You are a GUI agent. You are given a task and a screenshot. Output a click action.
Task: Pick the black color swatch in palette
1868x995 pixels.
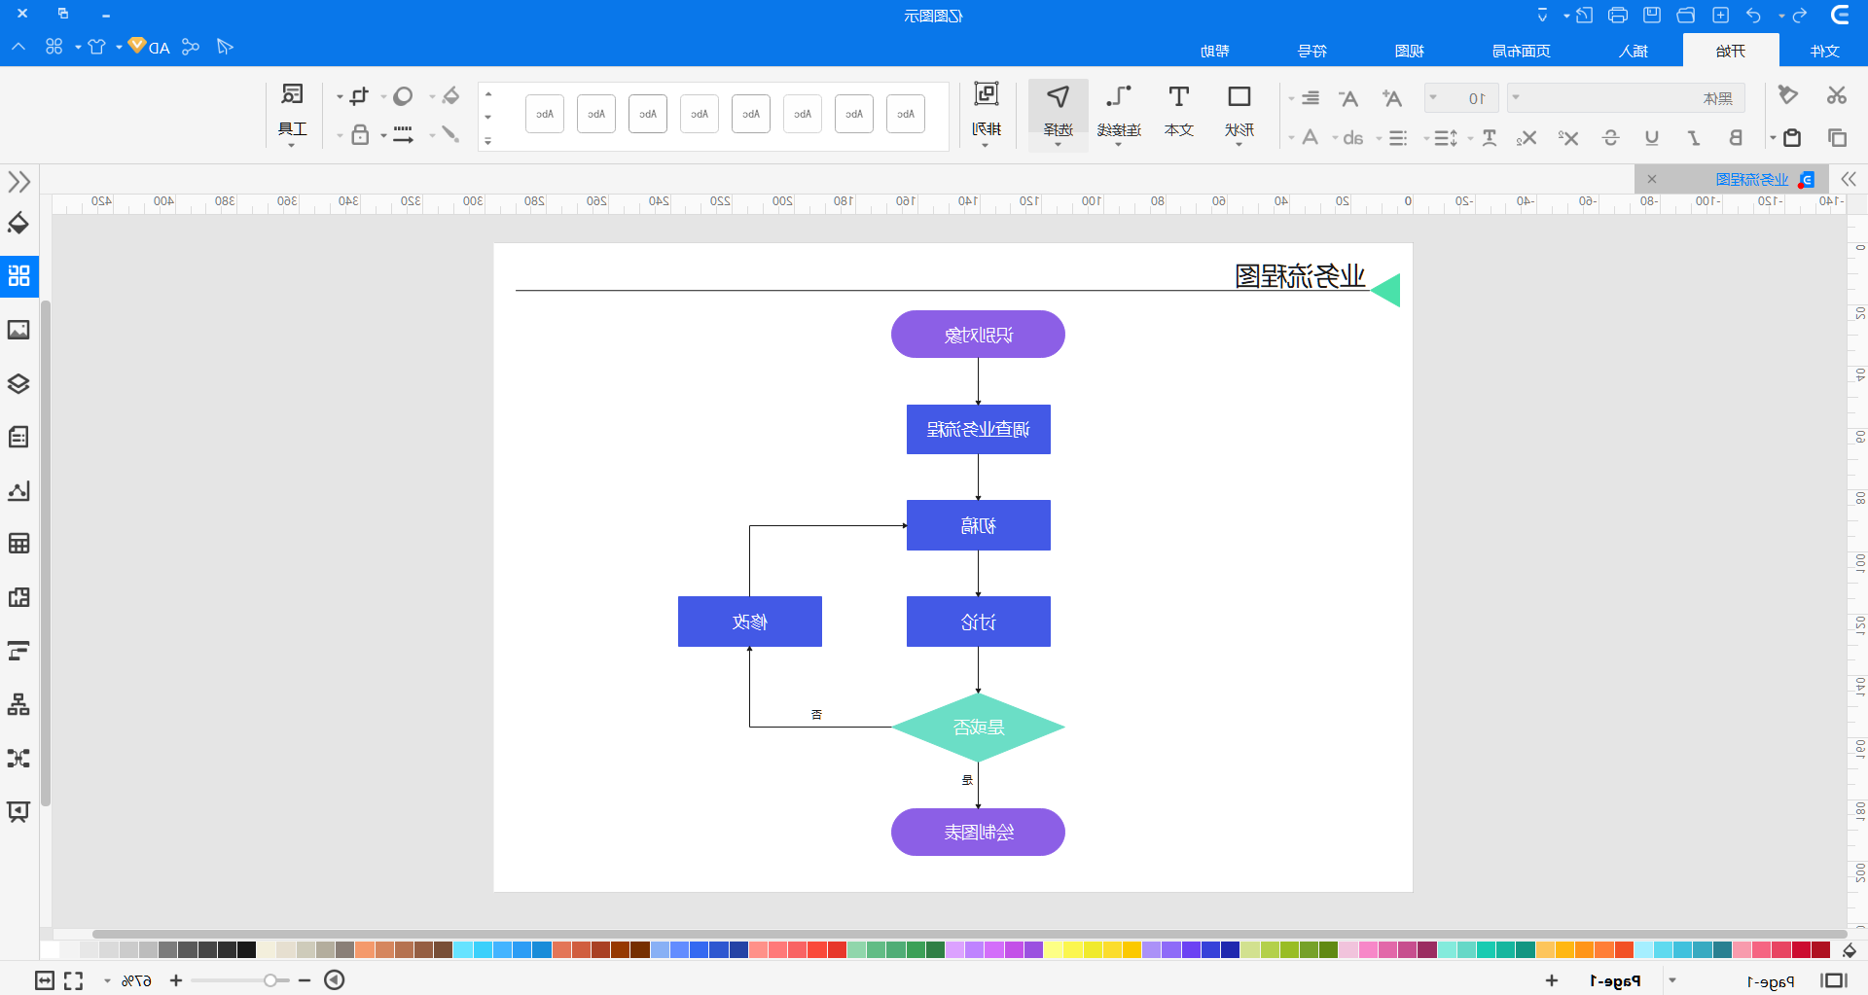coord(246,949)
